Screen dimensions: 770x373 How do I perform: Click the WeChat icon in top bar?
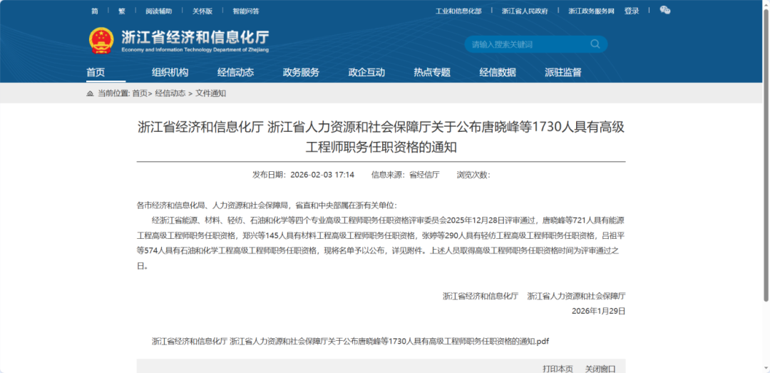[x=664, y=11]
